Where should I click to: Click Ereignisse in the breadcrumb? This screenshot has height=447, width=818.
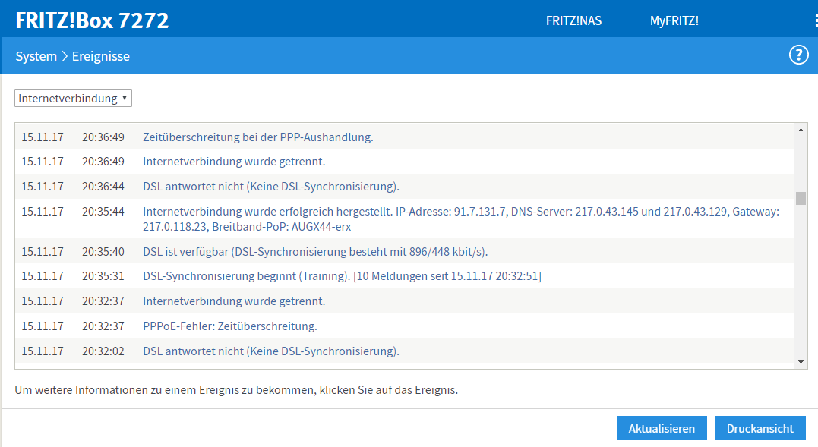coord(100,56)
